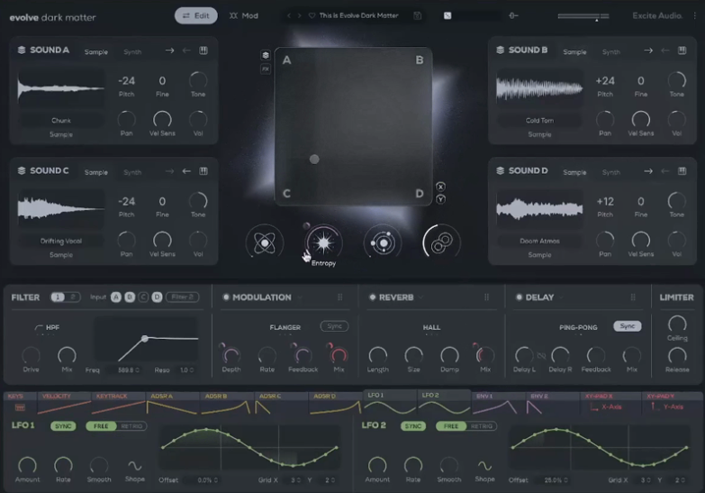Click the Sound B layers icon
The height and width of the screenshot is (493, 705).
tap(500, 50)
